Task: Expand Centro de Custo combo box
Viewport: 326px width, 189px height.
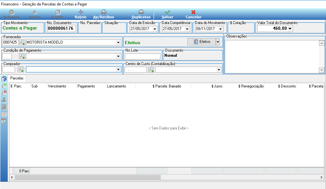Action: (219, 70)
